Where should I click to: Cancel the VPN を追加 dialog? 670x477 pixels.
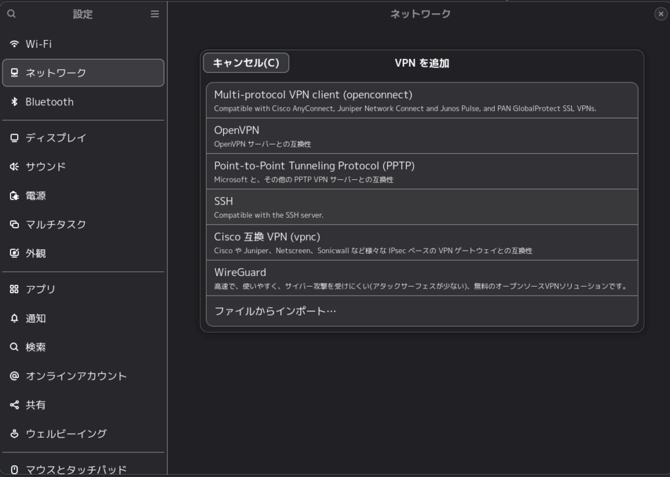pos(246,63)
